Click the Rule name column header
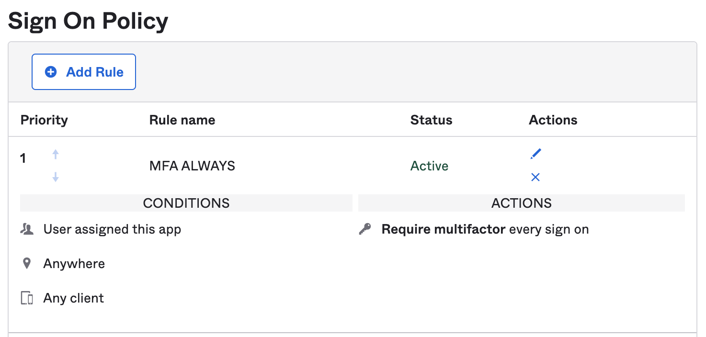The height and width of the screenshot is (337, 706). (x=182, y=120)
